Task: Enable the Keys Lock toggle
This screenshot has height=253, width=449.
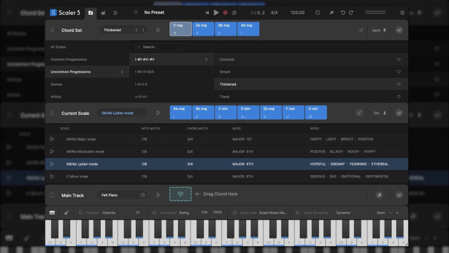Action: tap(235, 213)
